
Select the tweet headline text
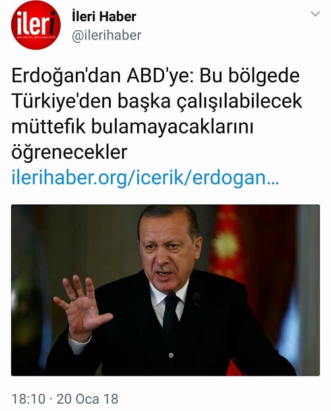(x=157, y=114)
